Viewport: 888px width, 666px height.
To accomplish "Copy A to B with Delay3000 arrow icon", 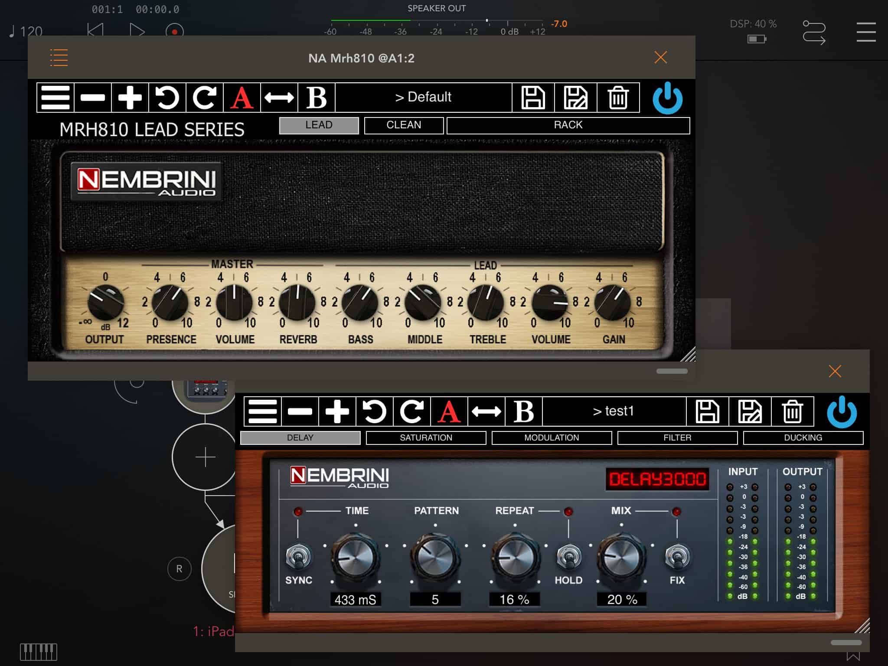I will [x=486, y=411].
